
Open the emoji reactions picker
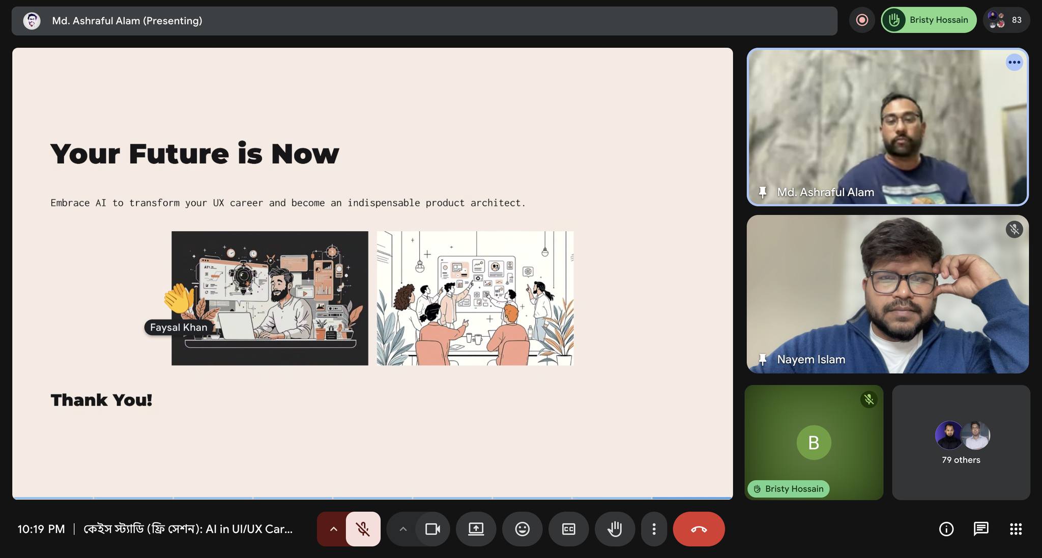pyautogui.click(x=522, y=529)
